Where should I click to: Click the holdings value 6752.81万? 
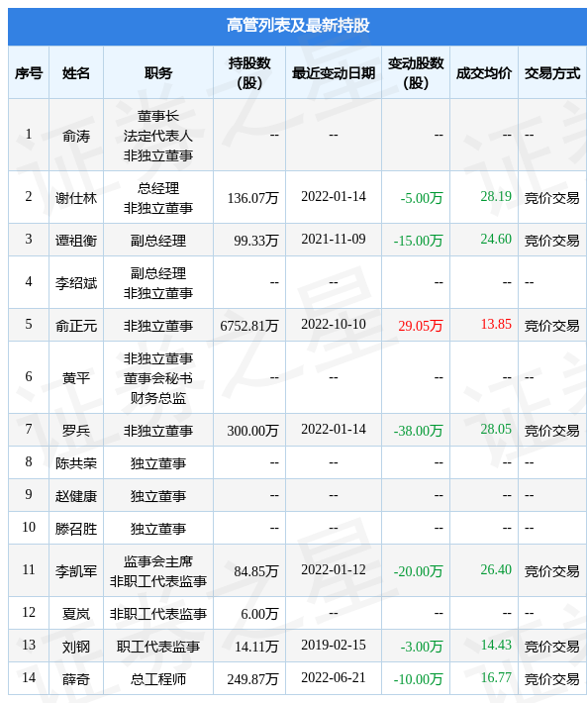pos(249,326)
